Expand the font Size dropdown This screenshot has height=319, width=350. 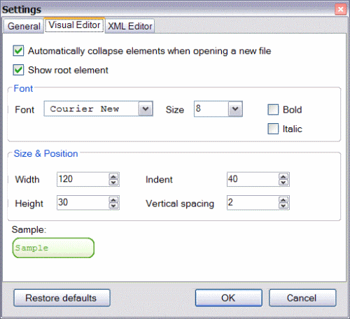tap(235, 108)
